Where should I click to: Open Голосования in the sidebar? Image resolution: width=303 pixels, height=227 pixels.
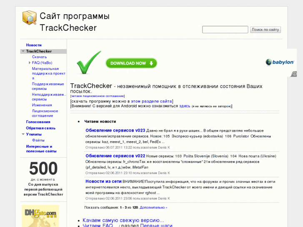tap(38, 122)
